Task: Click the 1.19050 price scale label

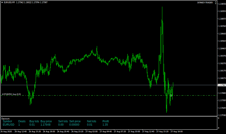Action: (222, 4)
